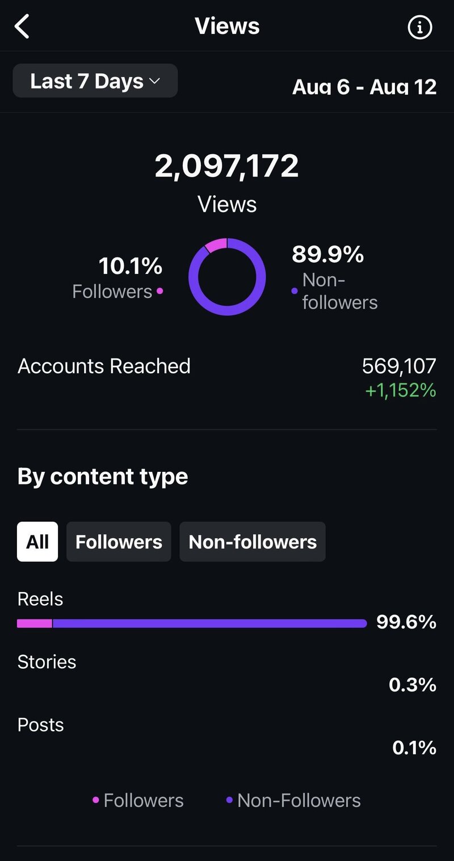Tap the pink followers segment of Reels bar
Image resolution: width=454 pixels, height=861 pixels.
tap(35, 623)
